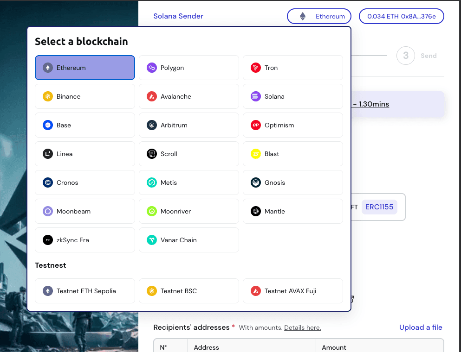
Task: Open the Ethereum network dropdown in header
Action: [319, 16]
